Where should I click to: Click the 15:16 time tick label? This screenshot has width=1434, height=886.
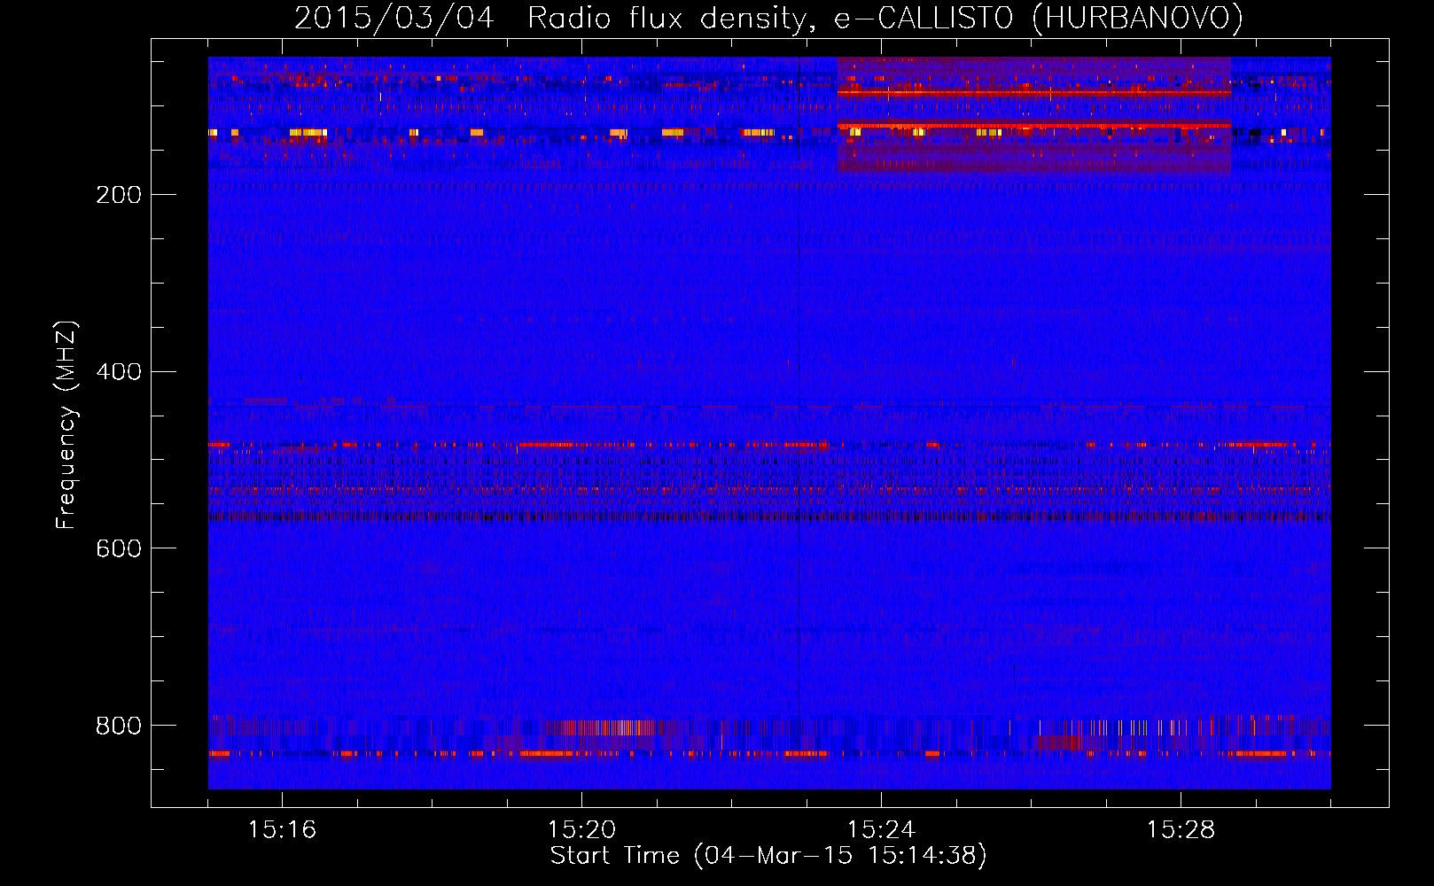[282, 830]
